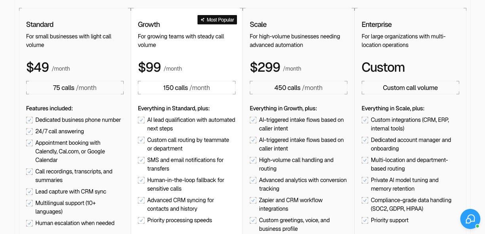Screen dimensions: 485x234
Task: Click the Enterprise plan heading
Action: [376, 25]
